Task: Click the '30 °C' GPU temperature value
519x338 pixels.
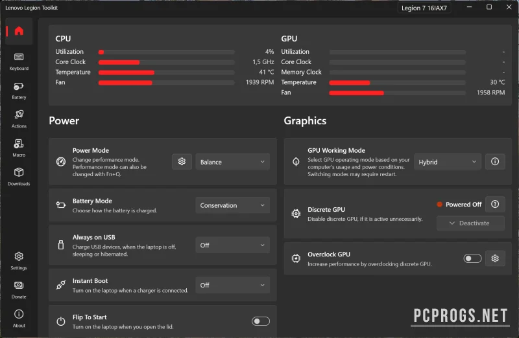Action: pos(498,82)
